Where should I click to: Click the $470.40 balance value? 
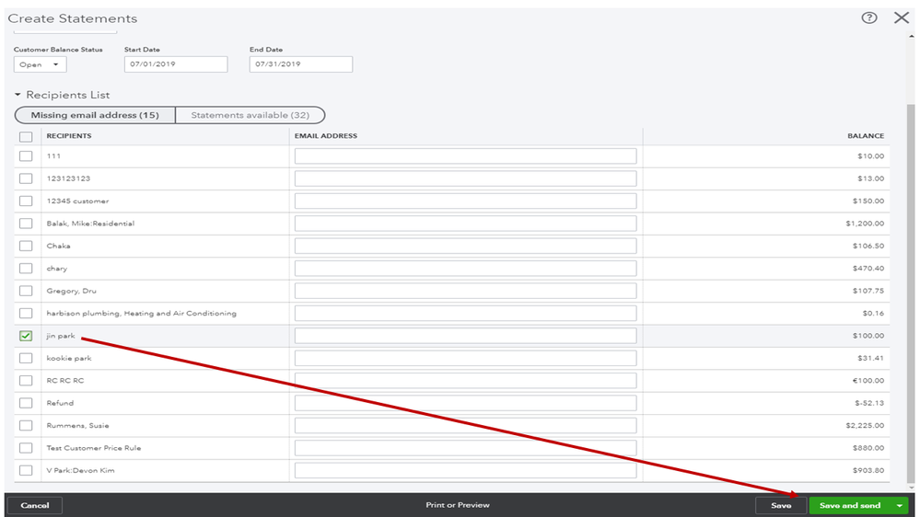tap(868, 269)
